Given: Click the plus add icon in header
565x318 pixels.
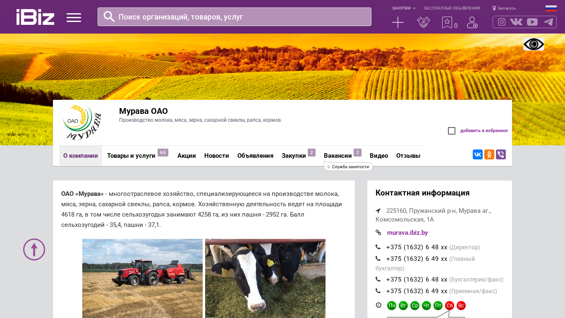Looking at the screenshot, I should pyautogui.click(x=398, y=22).
